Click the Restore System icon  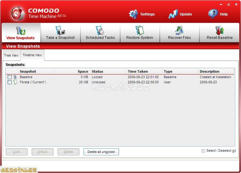coord(140,30)
